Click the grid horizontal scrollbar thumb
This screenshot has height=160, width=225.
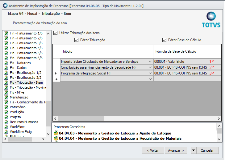pos(81,118)
